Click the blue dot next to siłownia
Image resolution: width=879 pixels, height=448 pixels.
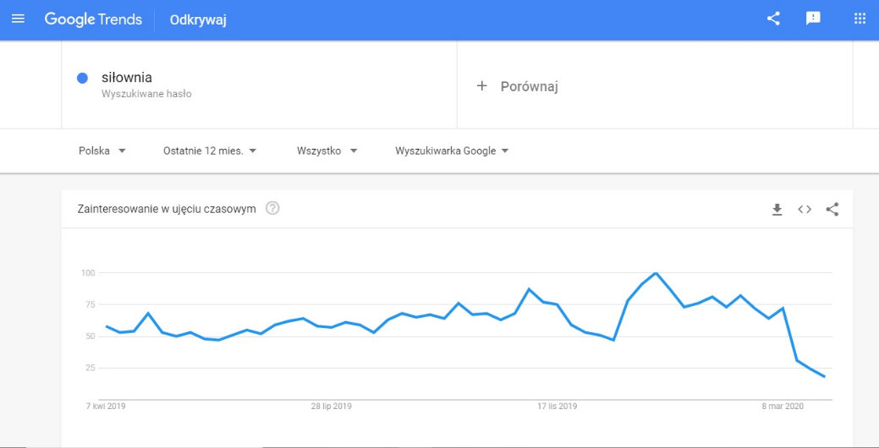(82, 79)
